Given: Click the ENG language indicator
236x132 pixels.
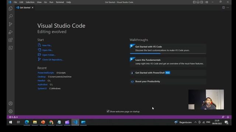Looking at the screenshot, I should coord(208,122).
